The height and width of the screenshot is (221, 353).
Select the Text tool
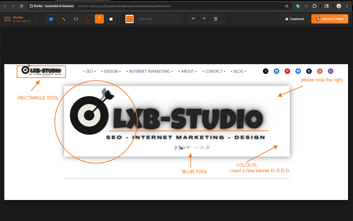(x=99, y=19)
